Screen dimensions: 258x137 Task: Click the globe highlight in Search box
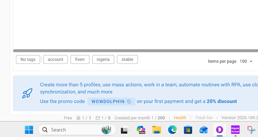106,130
